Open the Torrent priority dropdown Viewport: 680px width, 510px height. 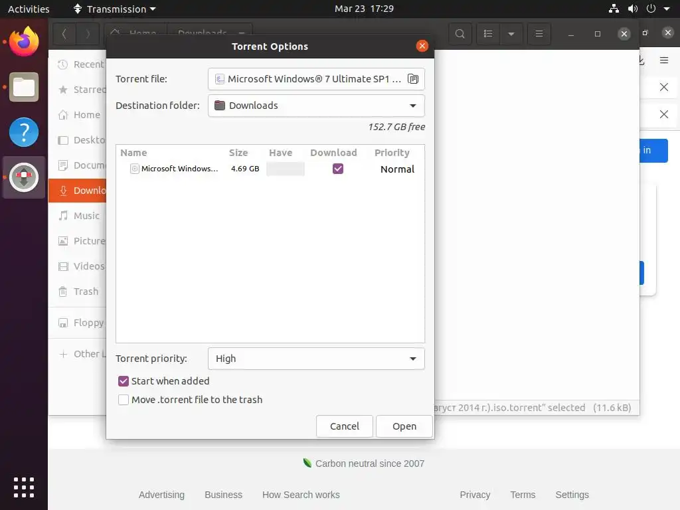(316, 359)
